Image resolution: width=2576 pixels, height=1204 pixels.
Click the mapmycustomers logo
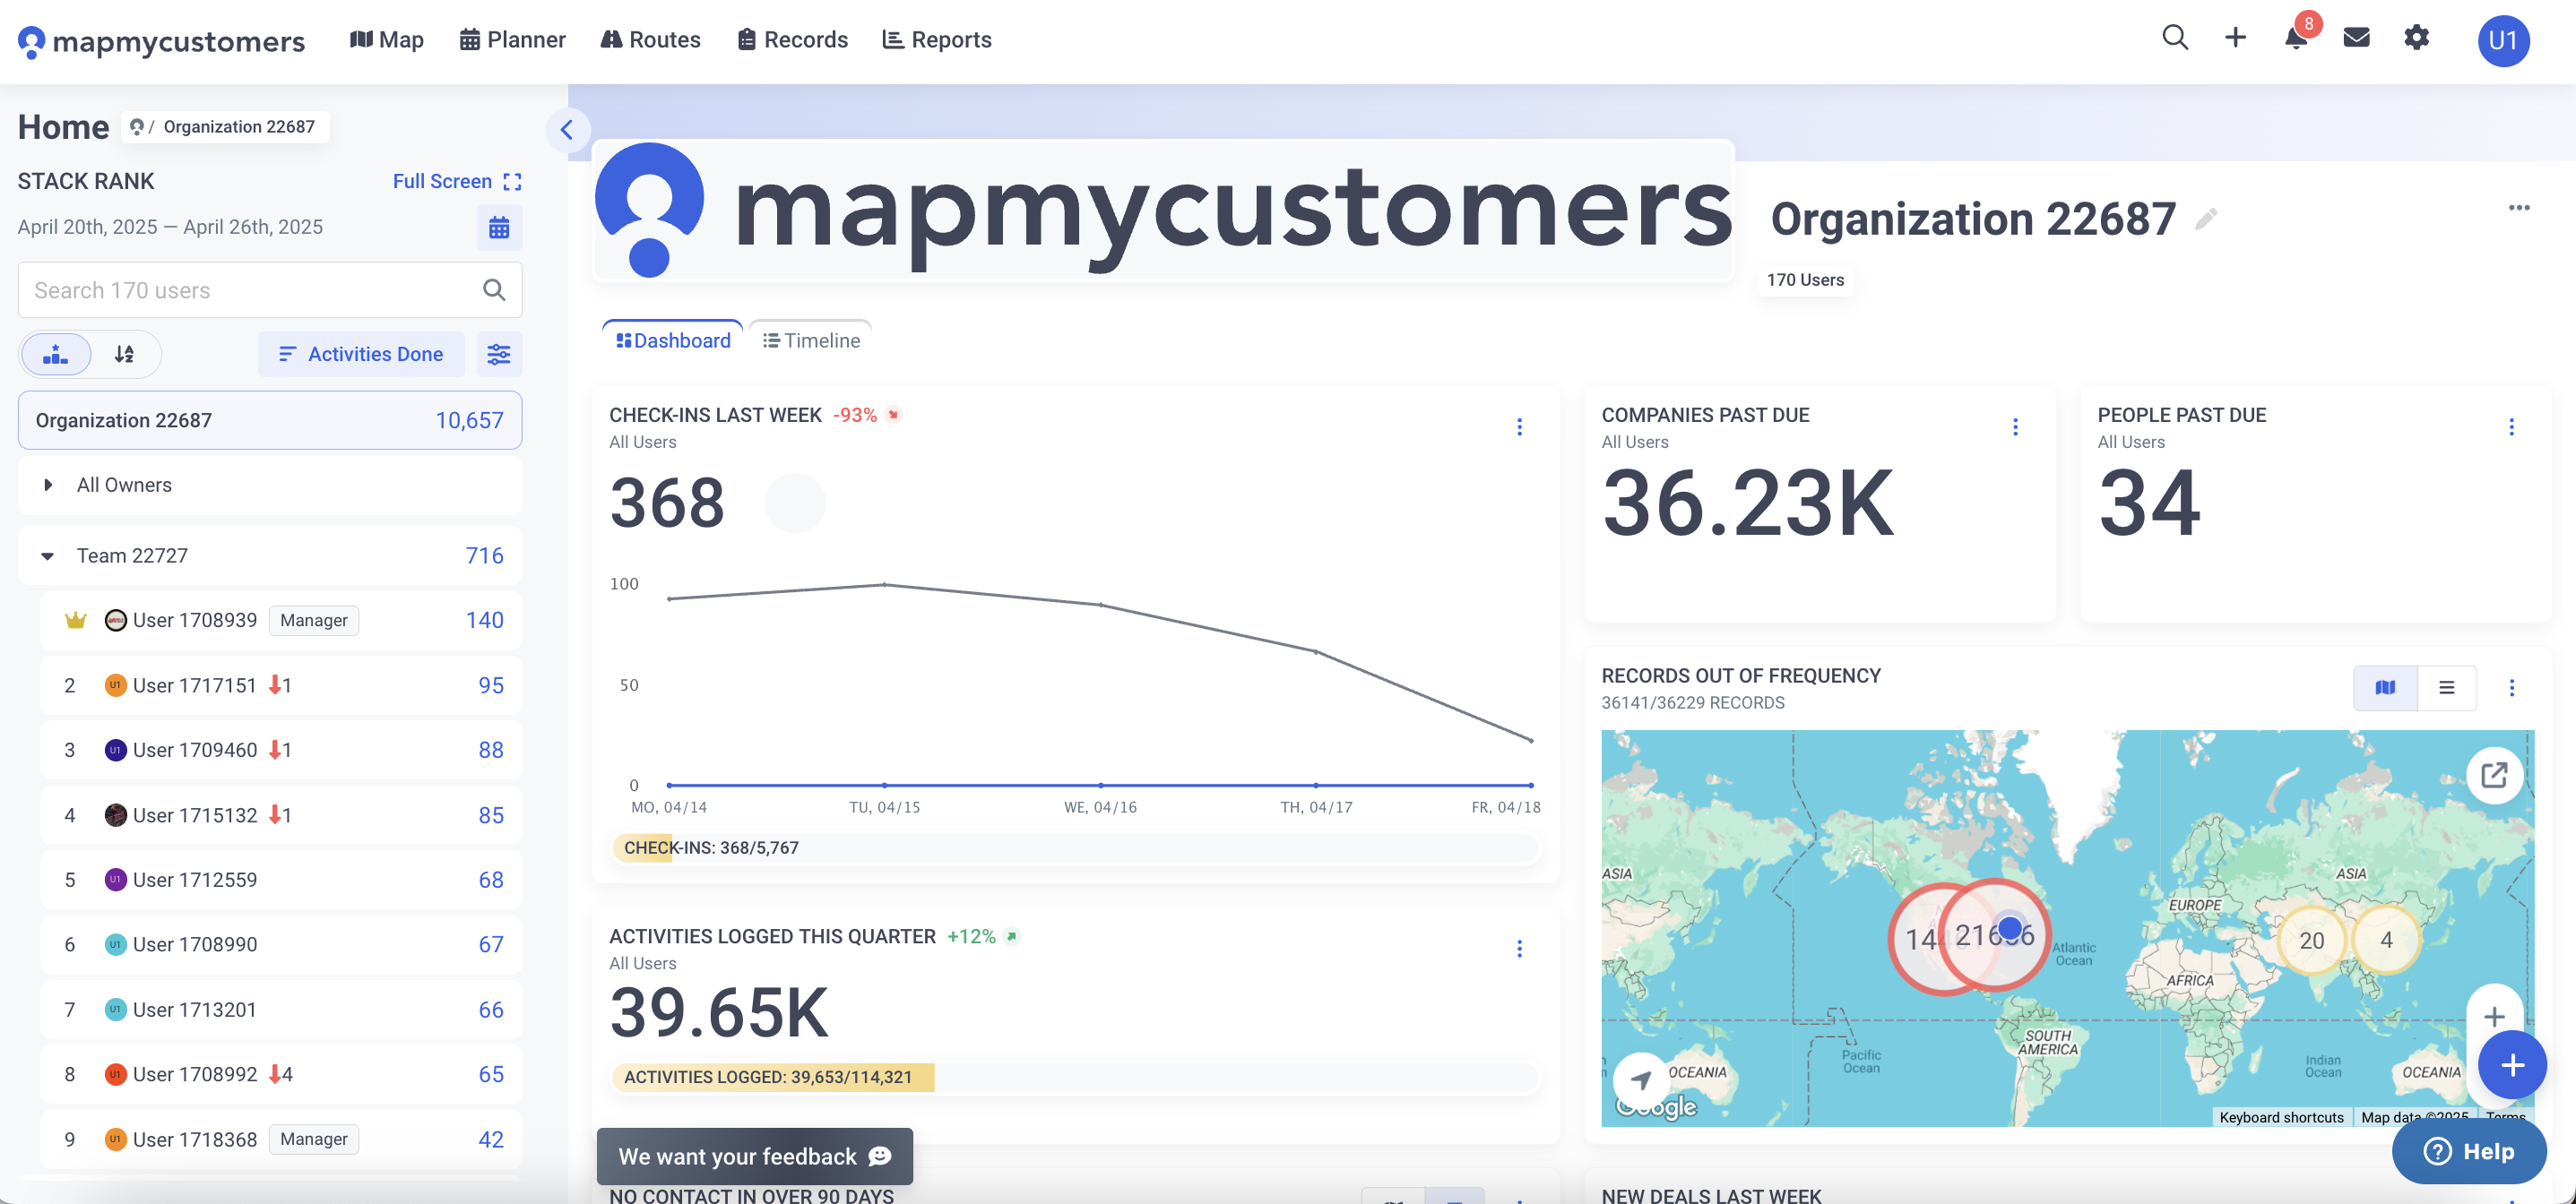coord(161,40)
